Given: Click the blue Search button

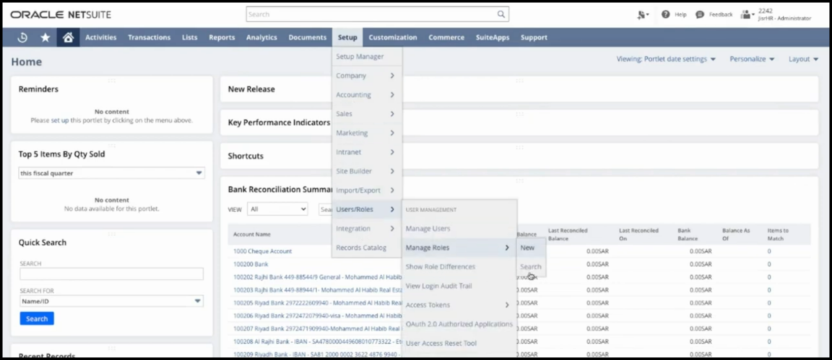Looking at the screenshot, I should (37, 319).
